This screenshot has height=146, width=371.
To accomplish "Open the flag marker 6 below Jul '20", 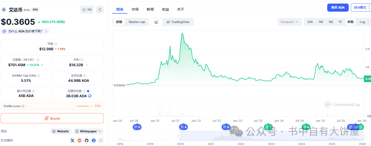I will click(x=137, y=127).
